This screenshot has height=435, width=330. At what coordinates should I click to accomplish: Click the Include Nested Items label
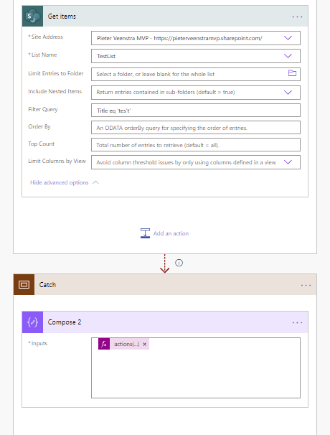55,92
